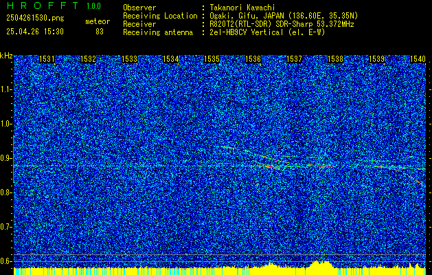Click the 0.9 kHz axis label
432x275 pixels.
(x=6, y=158)
